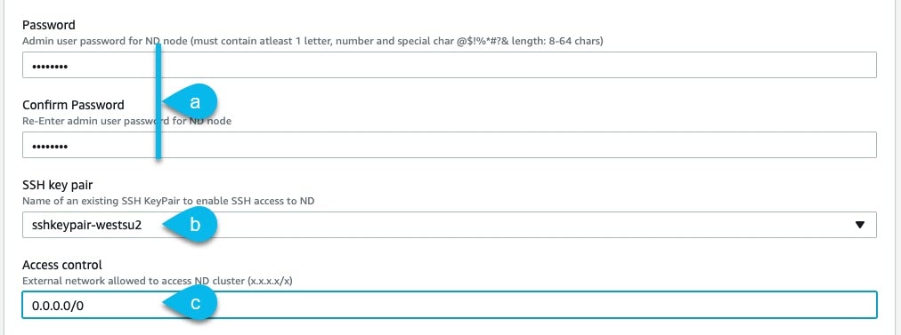Click the blue callout marker labeled b

tap(191, 225)
